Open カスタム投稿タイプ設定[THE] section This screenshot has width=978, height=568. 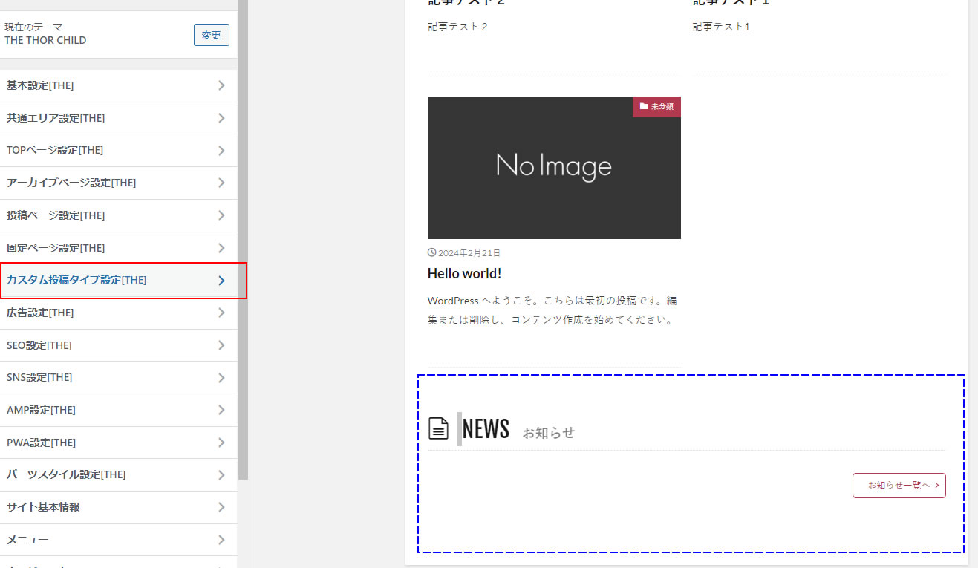(119, 281)
